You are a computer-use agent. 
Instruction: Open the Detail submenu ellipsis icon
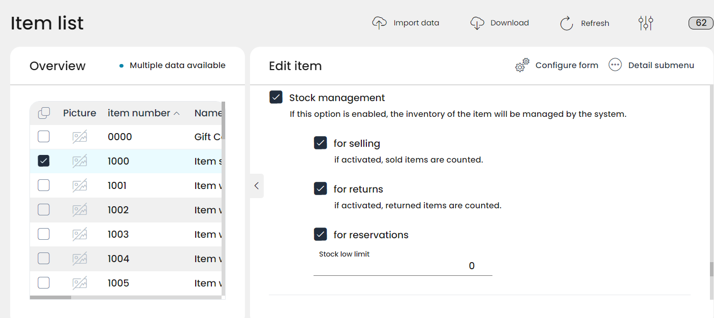(x=615, y=65)
